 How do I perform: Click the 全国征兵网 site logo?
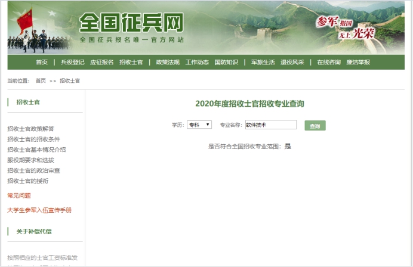(131, 24)
